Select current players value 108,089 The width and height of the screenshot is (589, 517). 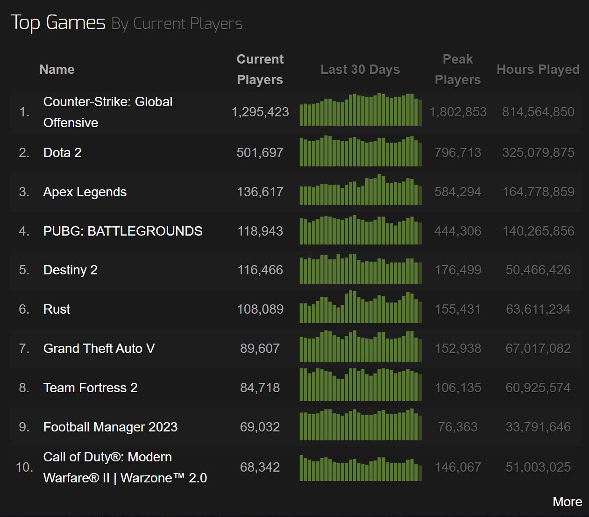pyautogui.click(x=260, y=309)
